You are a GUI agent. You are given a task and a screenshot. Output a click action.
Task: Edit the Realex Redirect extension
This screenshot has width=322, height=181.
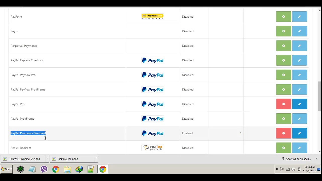[x=299, y=148]
